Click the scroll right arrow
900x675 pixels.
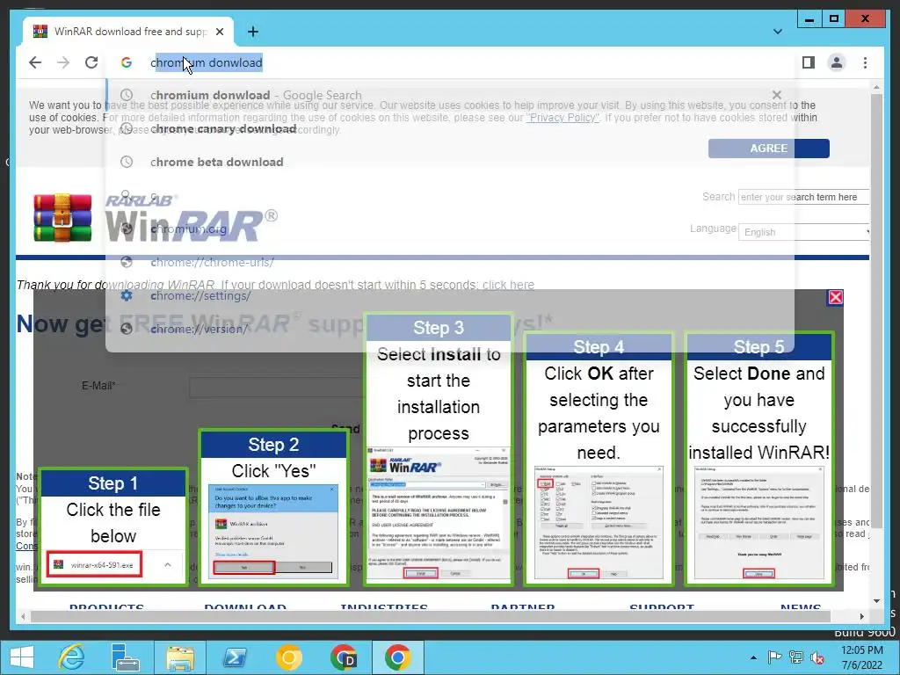(x=862, y=616)
